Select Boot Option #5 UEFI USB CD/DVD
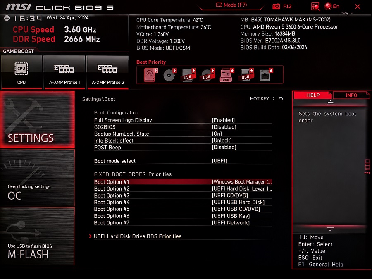 coord(183,209)
